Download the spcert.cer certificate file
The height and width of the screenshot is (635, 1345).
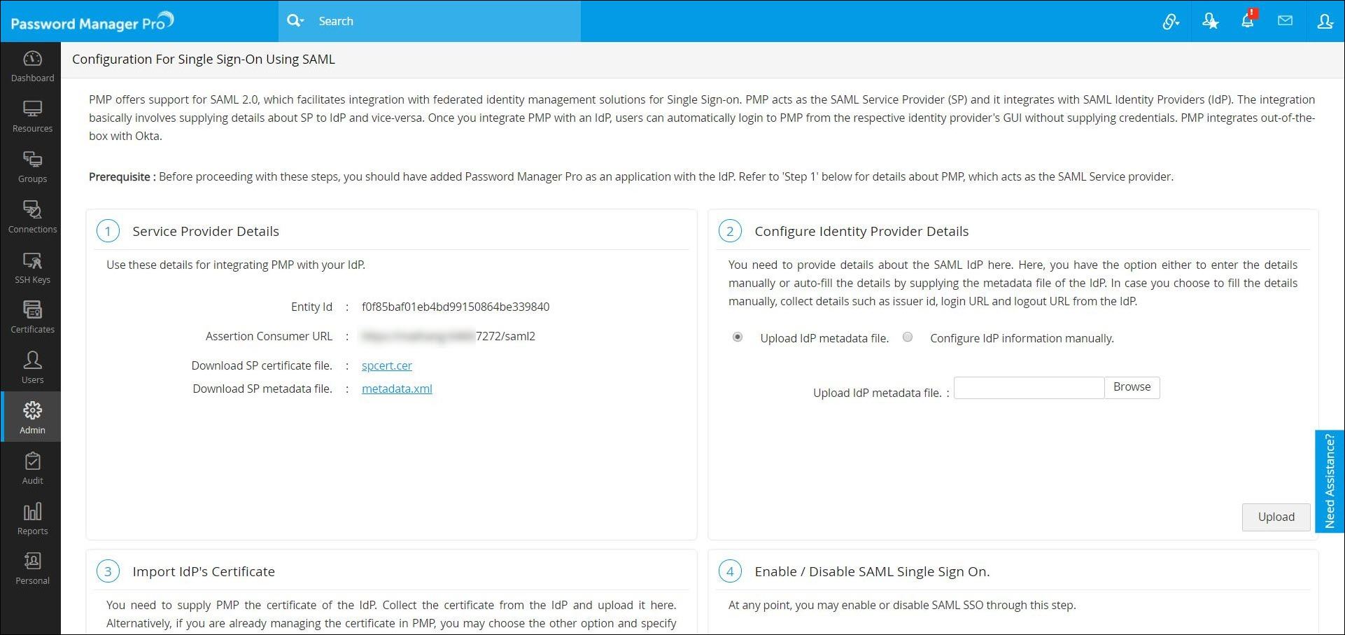pos(387,365)
